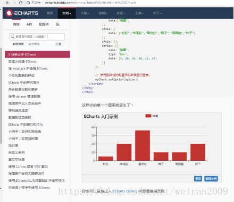This screenshot has height=202, width=234.
Task: Click the not-secure info icon
Action: click(x=28, y=3)
